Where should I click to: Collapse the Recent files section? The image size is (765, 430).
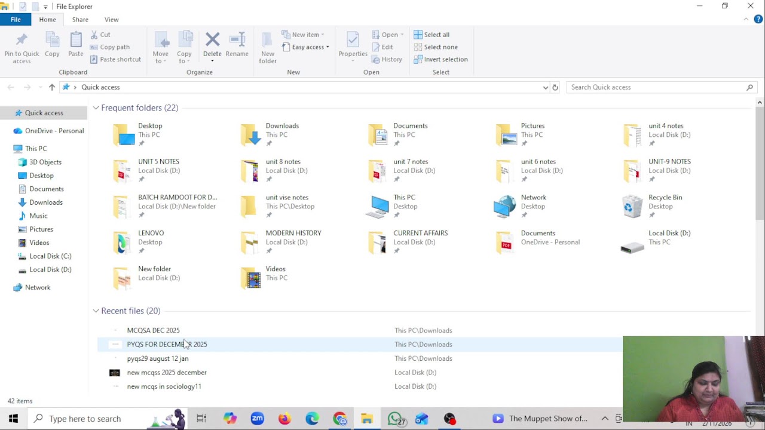point(96,311)
